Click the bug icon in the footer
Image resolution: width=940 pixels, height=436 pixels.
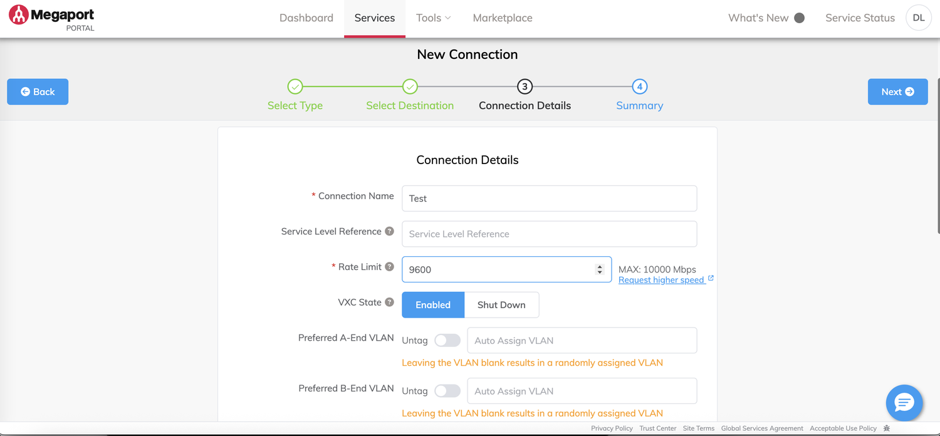click(887, 428)
